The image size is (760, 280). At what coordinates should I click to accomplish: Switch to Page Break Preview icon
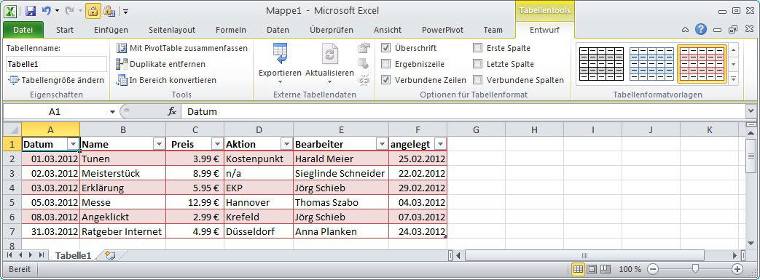point(605,269)
